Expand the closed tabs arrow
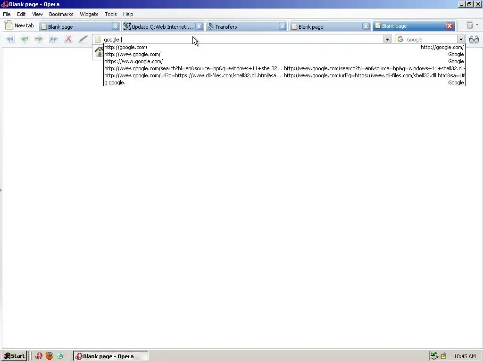The image size is (483, 362). (x=477, y=25)
